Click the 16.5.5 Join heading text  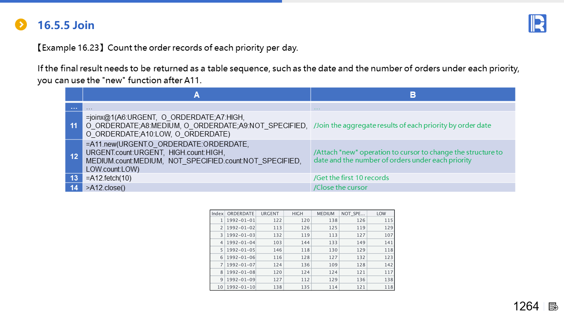(66, 25)
